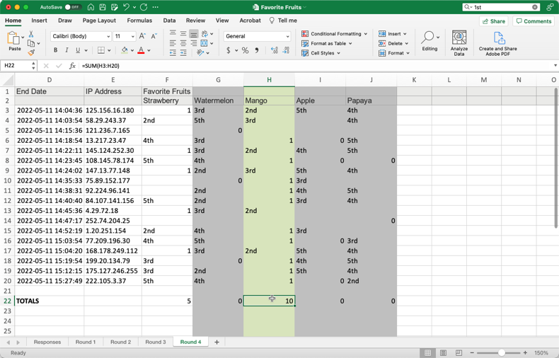Viewport: 559px width, 358px height.
Task: Switch to Page Break Preview in status bar
Action: coord(459,352)
